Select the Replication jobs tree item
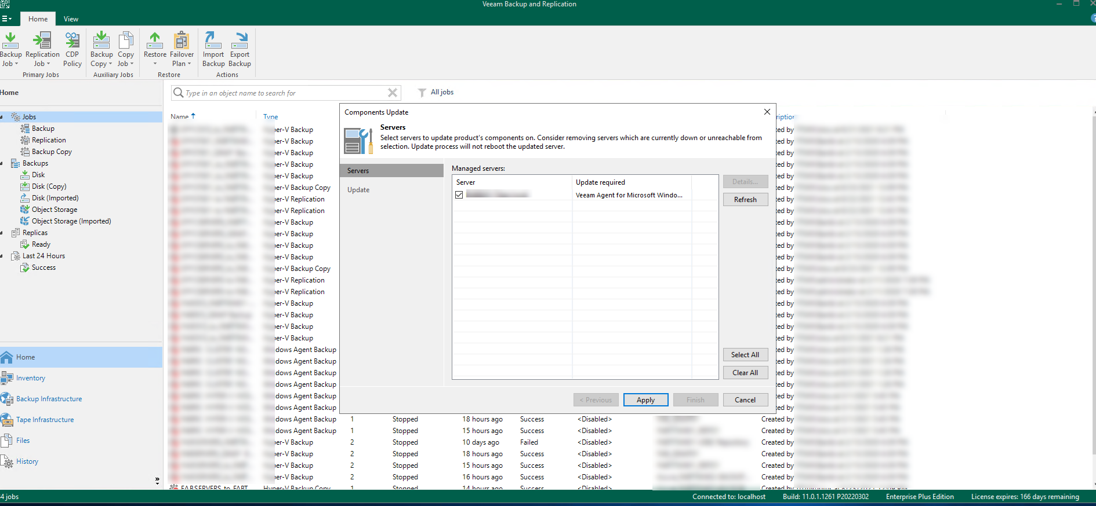Image resolution: width=1096 pixels, height=506 pixels. point(49,140)
